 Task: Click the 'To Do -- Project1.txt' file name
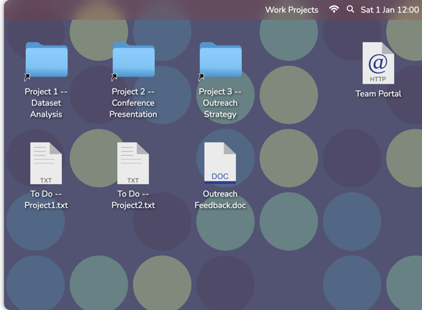pyautogui.click(x=46, y=199)
